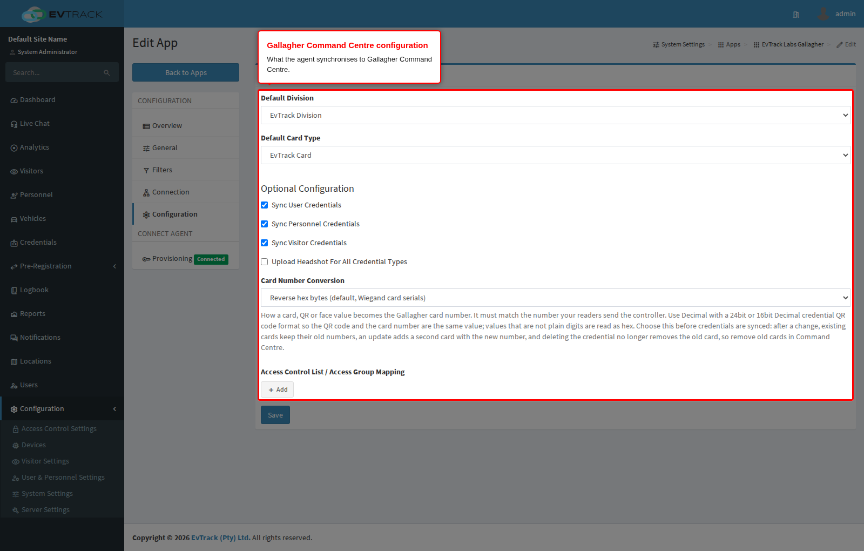Switch to the Overview tab
864x551 pixels.
click(x=186, y=125)
